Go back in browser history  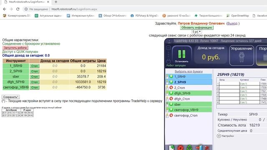click(5, 9)
